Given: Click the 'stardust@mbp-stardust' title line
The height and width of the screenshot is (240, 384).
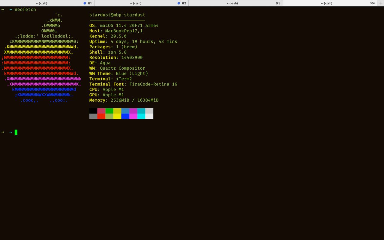Looking at the screenshot, I should click(x=117, y=15).
